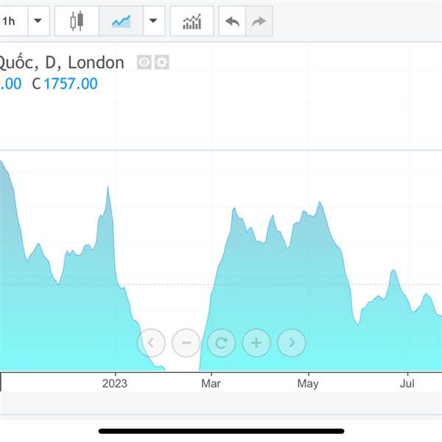The width and height of the screenshot is (442, 442).
Task: Select the area chart style
Action: (x=122, y=21)
